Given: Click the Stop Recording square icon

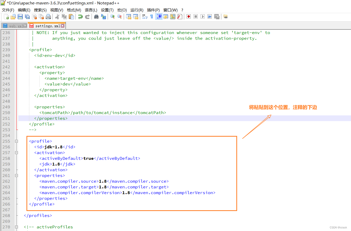Looking at the screenshot, I should tap(196, 17).
